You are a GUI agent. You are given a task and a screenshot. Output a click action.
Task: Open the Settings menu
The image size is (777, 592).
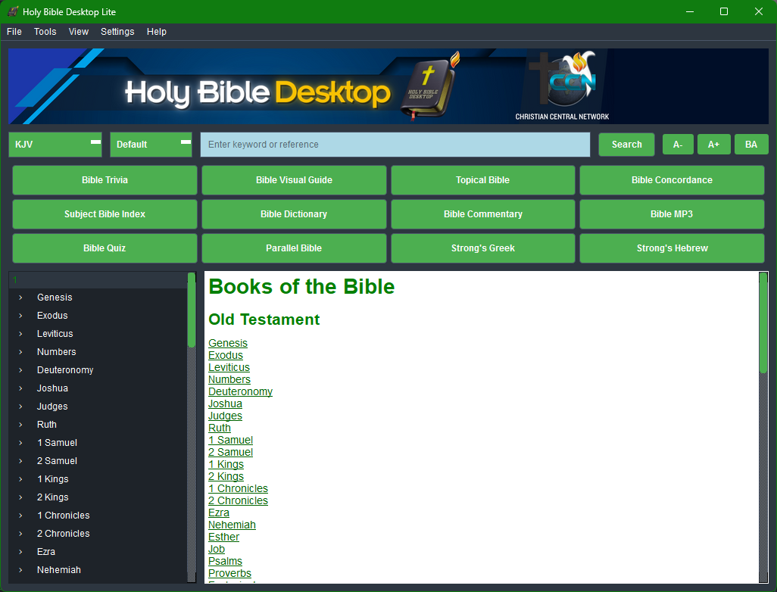(117, 32)
